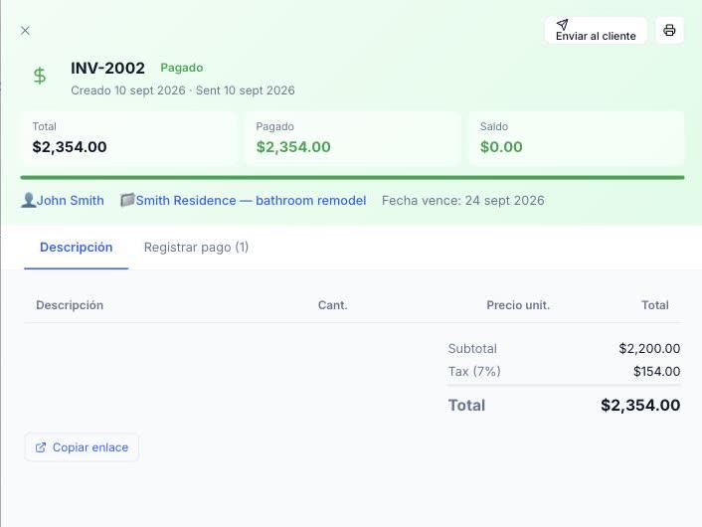Click the folder icon beside Smith Residence
Screen dimensions: 702x527
pos(127,200)
